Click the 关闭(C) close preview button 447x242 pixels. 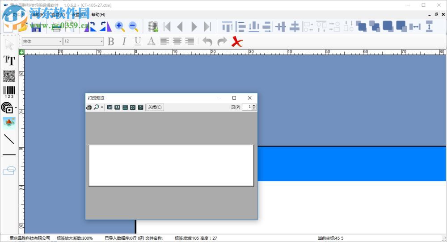pos(155,107)
